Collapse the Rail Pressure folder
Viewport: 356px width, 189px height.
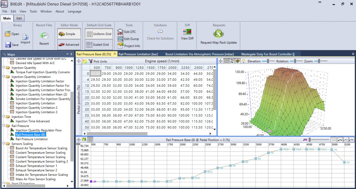coord(3,126)
